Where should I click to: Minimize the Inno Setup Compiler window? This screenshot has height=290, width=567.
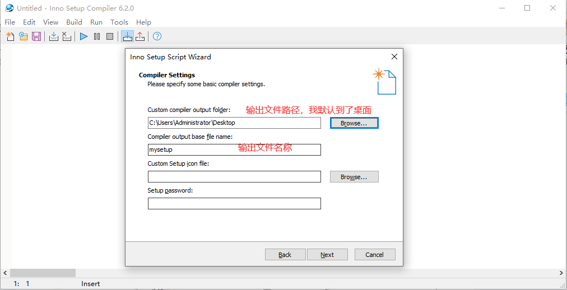point(501,8)
